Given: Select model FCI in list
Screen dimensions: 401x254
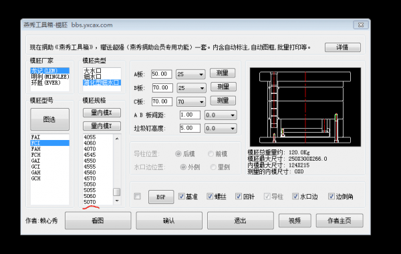Looking at the screenshot, I should tap(49, 143).
